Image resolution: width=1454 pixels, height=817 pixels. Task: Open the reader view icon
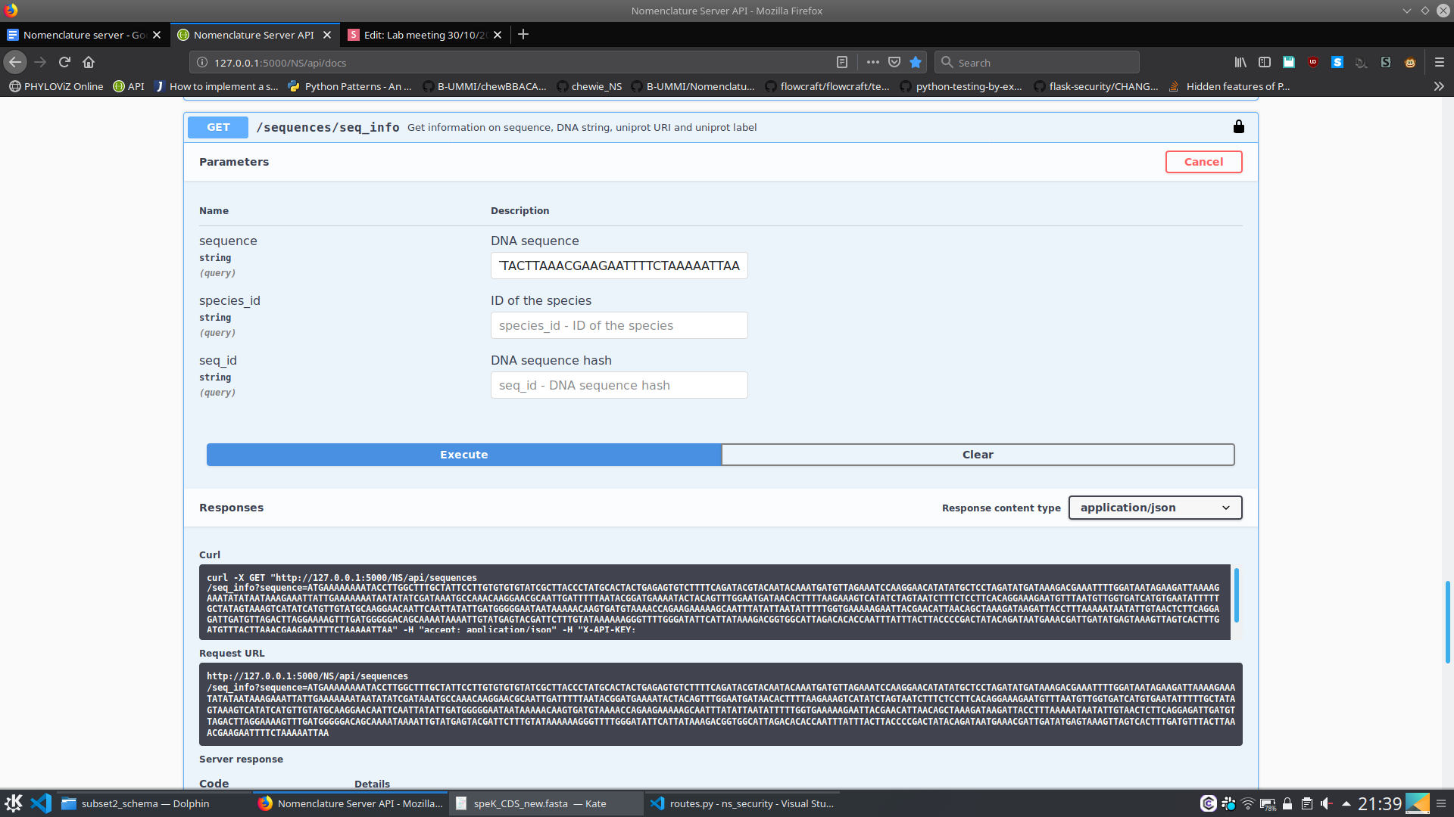click(x=842, y=63)
